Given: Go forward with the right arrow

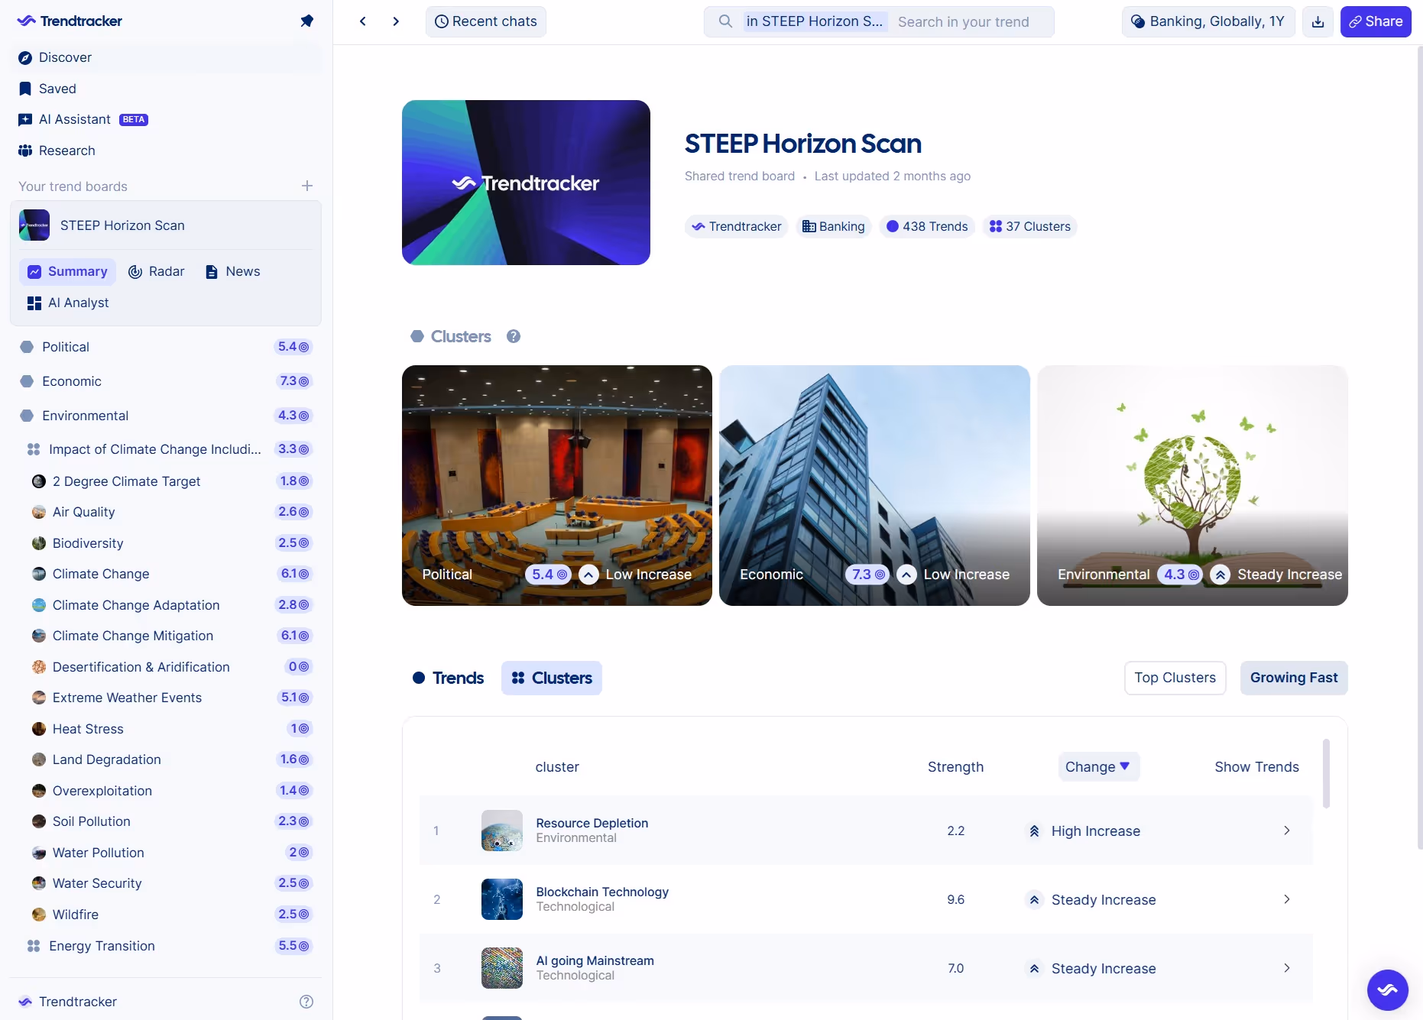Looking at the screenshot, I should point(396,21).
